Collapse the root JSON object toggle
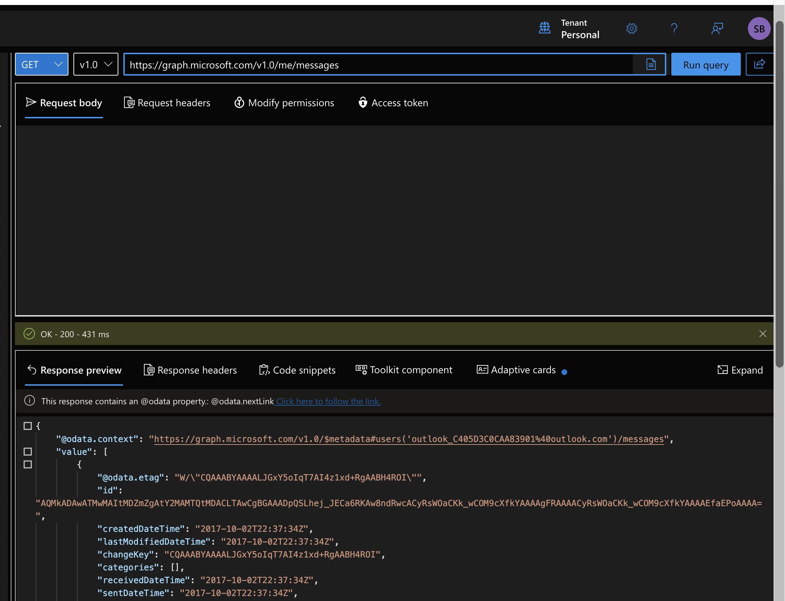Image resolution: width=785 pixels, height=601 pixels. (27, 426)
